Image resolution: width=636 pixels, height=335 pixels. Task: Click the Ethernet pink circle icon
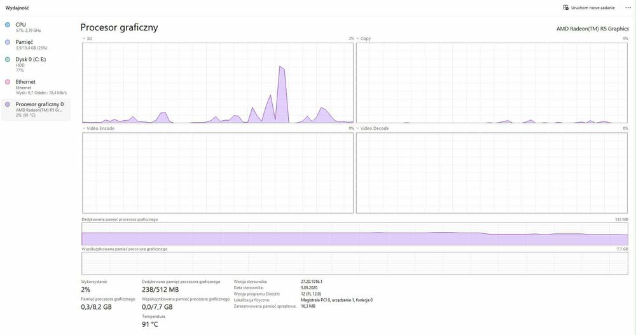(x=7, y=82)
